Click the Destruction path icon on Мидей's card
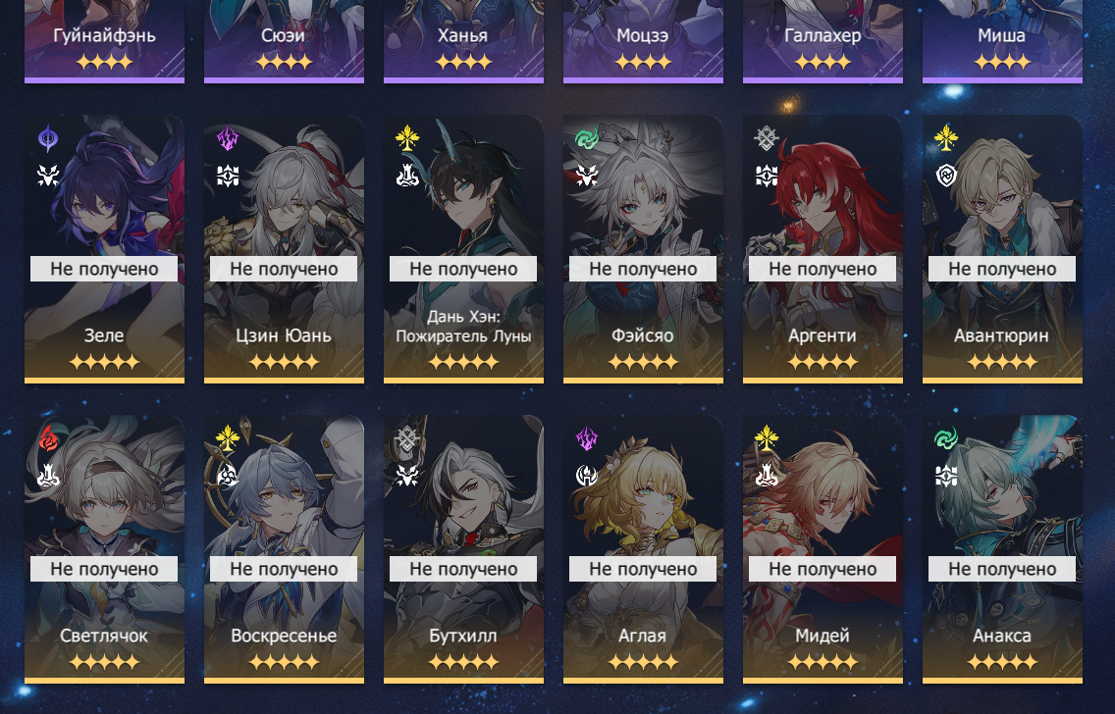 coord(767,476)
